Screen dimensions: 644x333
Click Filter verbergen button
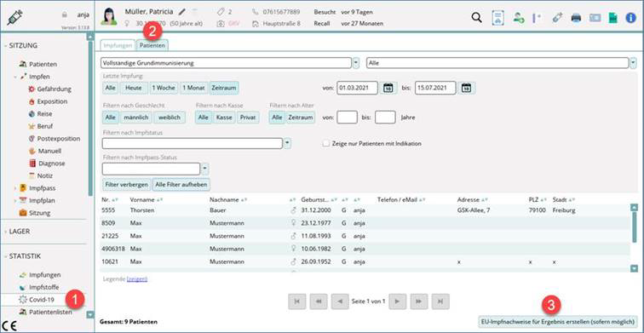(126, 185)
